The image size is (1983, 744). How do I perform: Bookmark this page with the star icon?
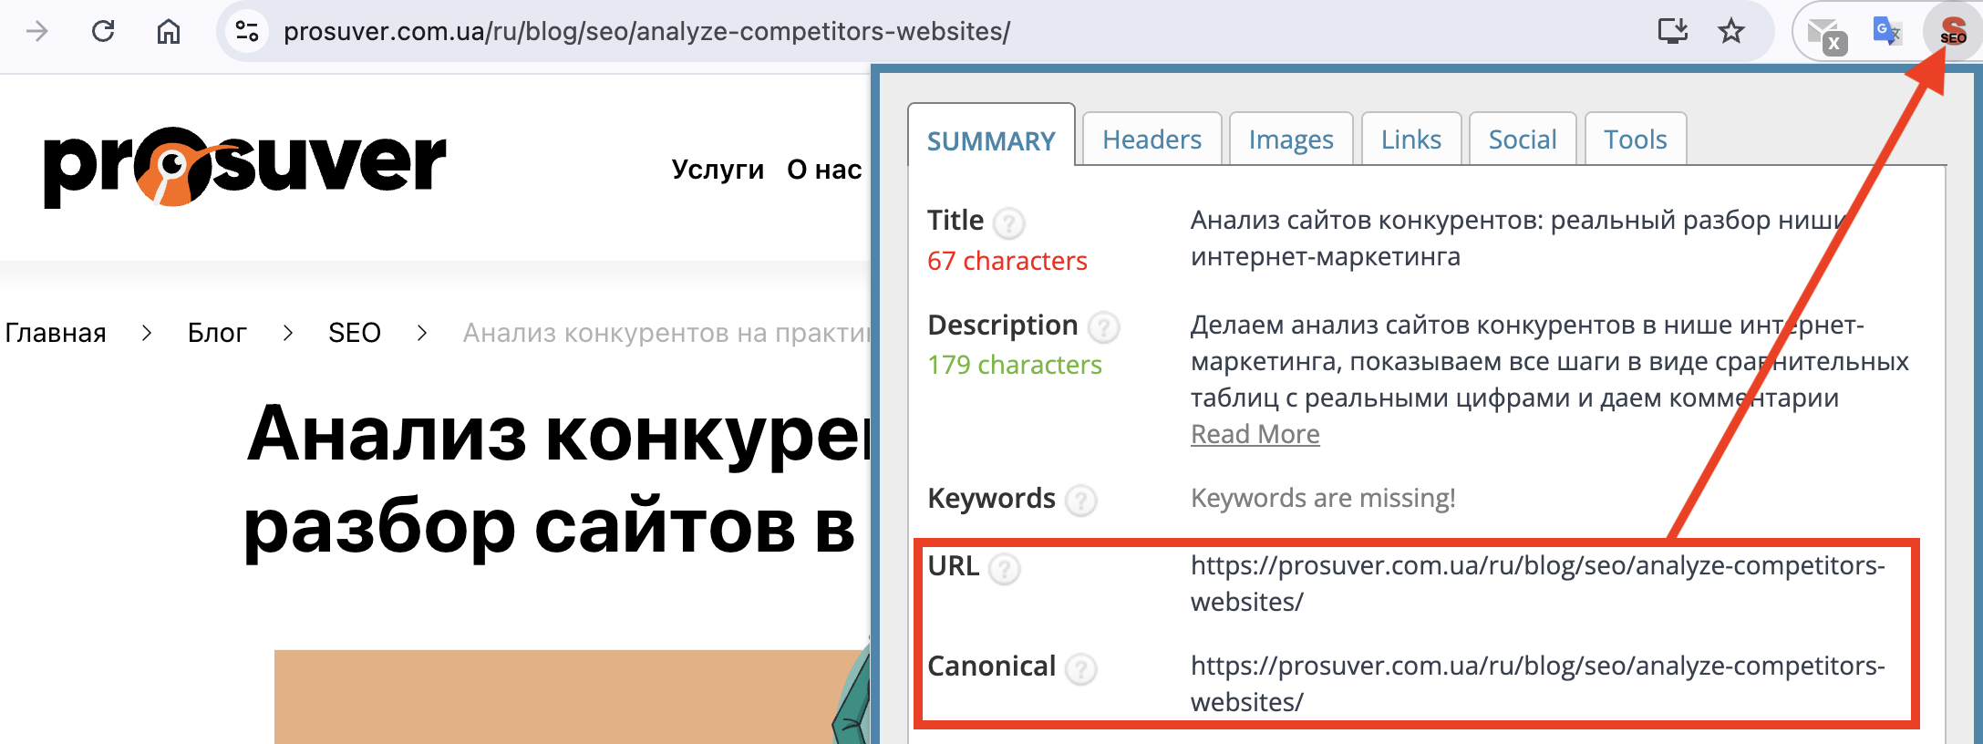tap(1730, 32)
